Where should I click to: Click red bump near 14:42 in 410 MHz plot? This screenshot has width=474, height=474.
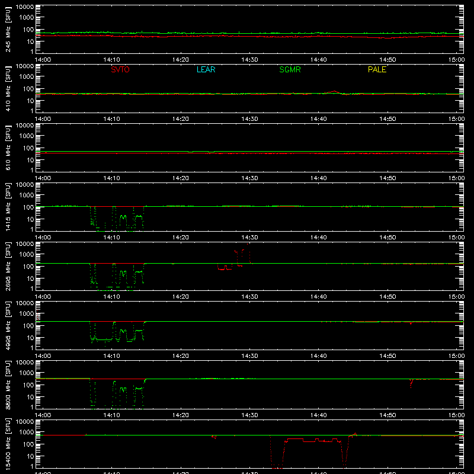[334, 92]
